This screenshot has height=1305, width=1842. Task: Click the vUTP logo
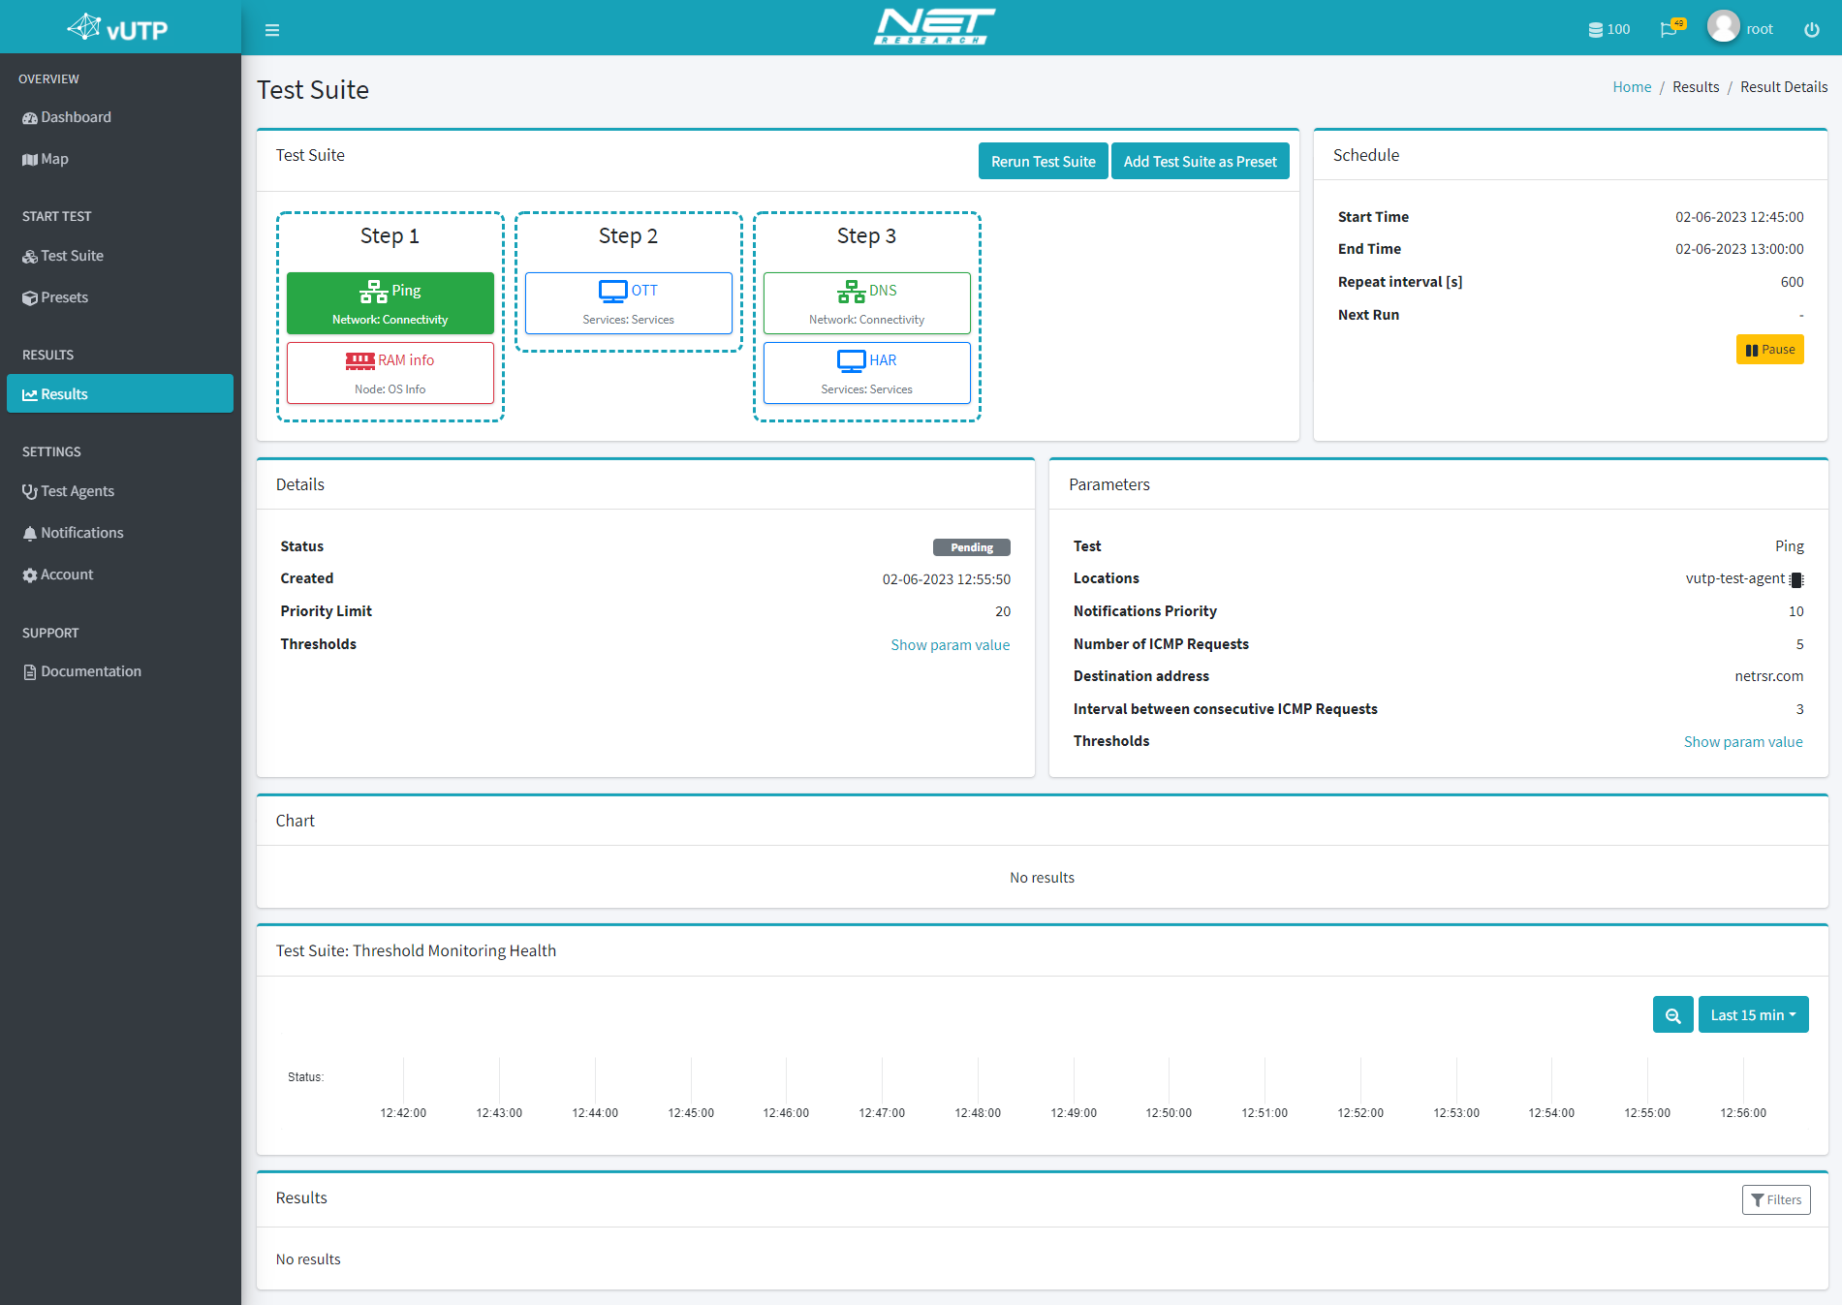(118, 28)
